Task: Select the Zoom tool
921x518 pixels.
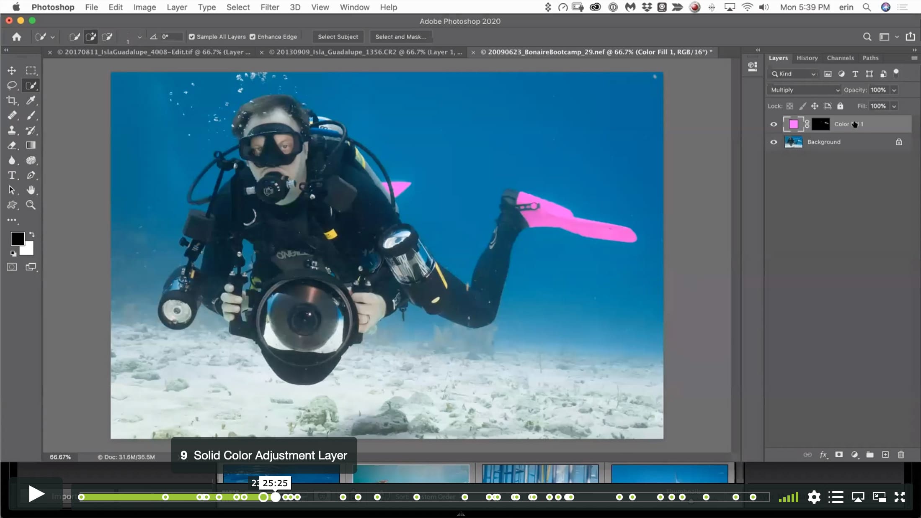Action: pos(31,205)
